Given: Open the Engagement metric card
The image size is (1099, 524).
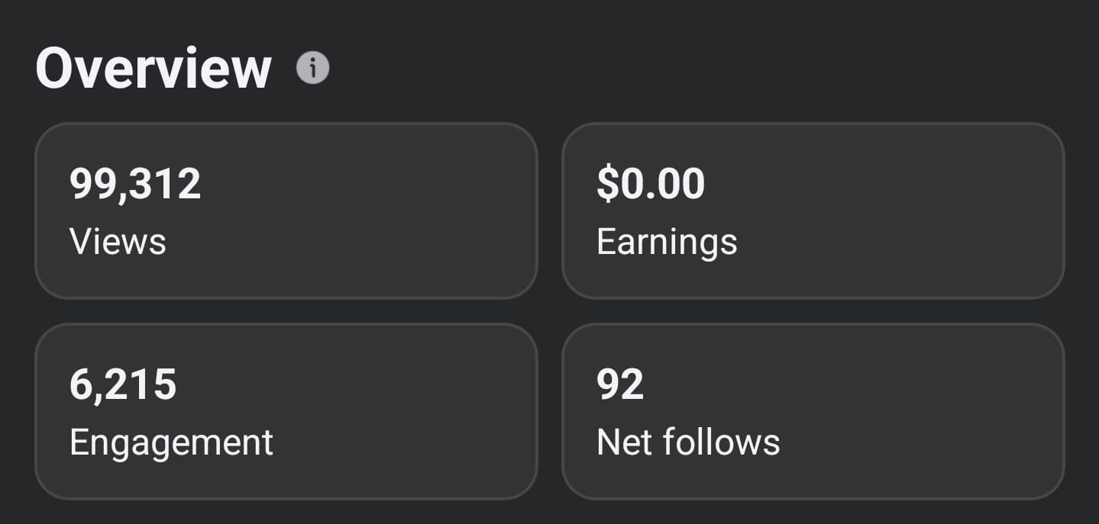Looking at the screenshot, I should [286, 411].
